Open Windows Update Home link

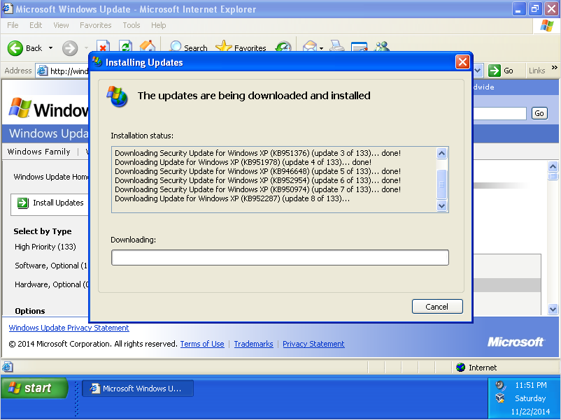coord(51,177)
